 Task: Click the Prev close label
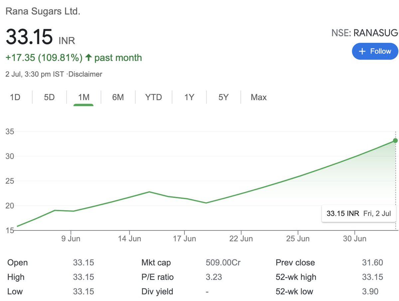click(x=295, y=263)
